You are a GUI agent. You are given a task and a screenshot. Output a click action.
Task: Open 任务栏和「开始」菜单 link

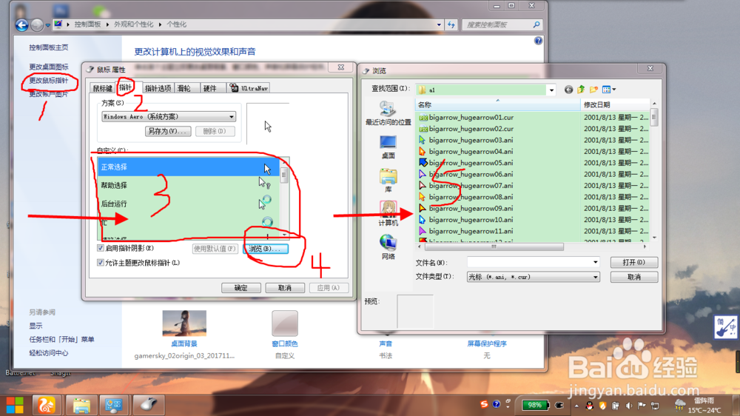(x=62, y=339)
